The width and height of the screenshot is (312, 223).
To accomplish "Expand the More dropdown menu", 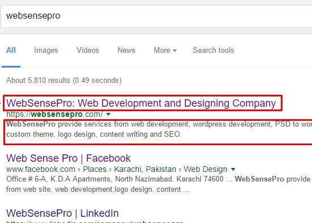I will click(165, 50).
